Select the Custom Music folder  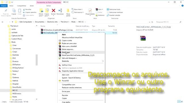pos(16,39)
